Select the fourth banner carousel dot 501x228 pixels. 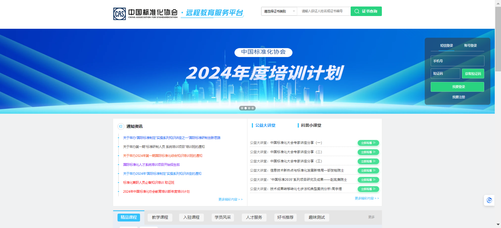[x=253, y=108]
